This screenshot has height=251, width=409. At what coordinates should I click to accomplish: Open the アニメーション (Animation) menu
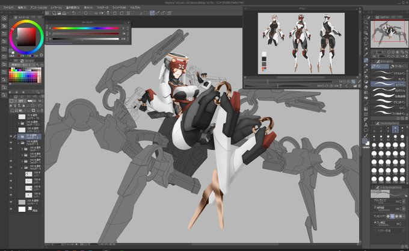coord(38,8)
